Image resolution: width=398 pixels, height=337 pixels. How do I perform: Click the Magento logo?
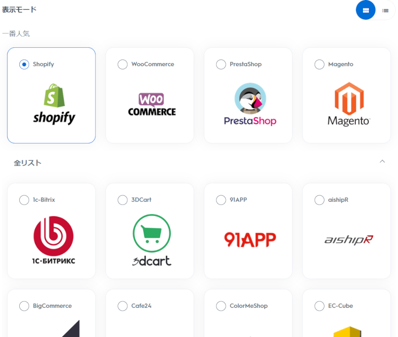point(349,104)
